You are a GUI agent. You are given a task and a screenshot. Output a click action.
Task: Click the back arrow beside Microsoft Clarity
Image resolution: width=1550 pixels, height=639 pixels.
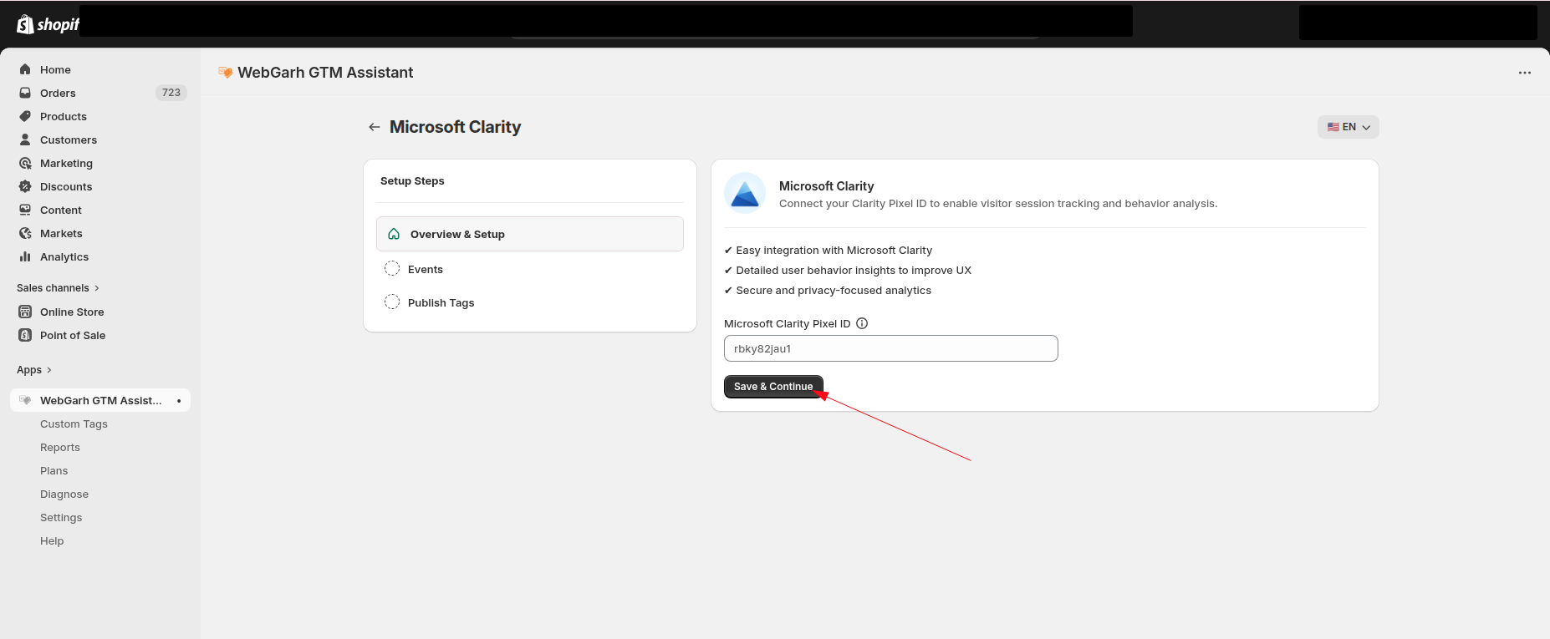click(x=374, y=127)
